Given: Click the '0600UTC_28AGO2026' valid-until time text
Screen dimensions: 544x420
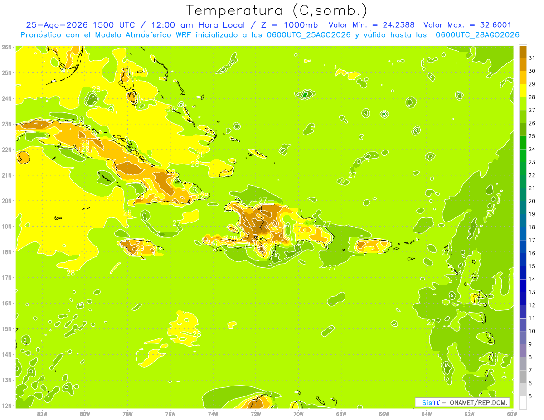Looking at the screenshot, I should pyautogui.click(x=477, y=35).
